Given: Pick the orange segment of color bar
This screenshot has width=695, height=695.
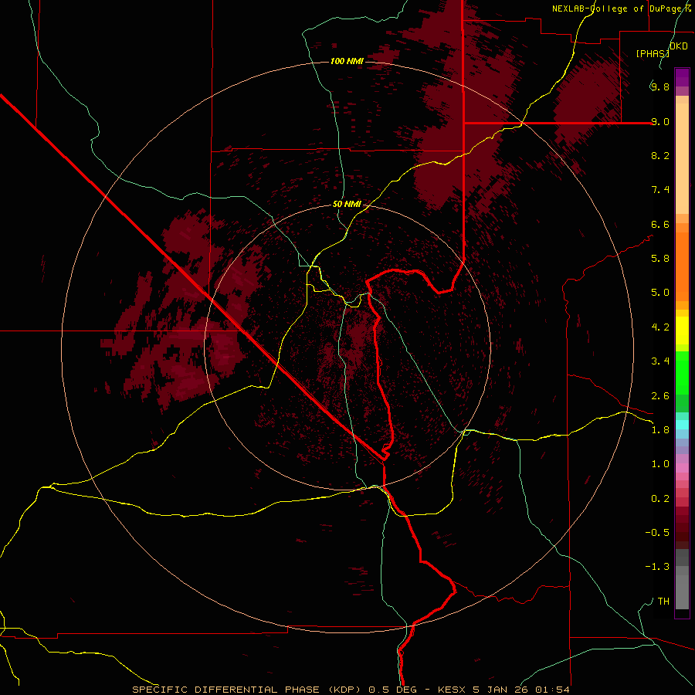Looking at the screenshot, I should click(682, 266).
